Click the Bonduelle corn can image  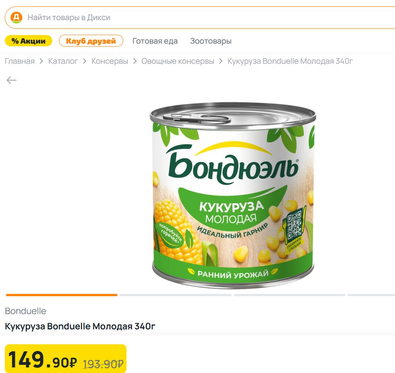click(233, 196)
